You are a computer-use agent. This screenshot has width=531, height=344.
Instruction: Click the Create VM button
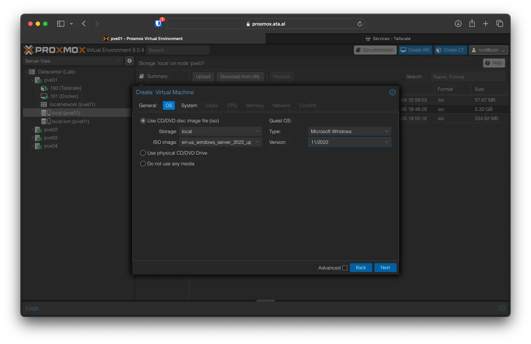(415, 50)
